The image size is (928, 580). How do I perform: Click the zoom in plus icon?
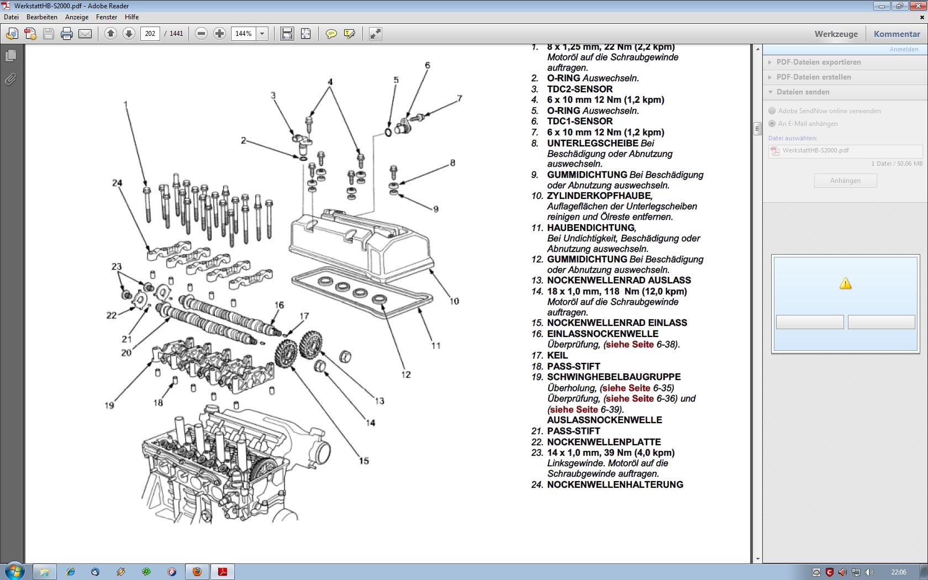click(x=219, y=34)
